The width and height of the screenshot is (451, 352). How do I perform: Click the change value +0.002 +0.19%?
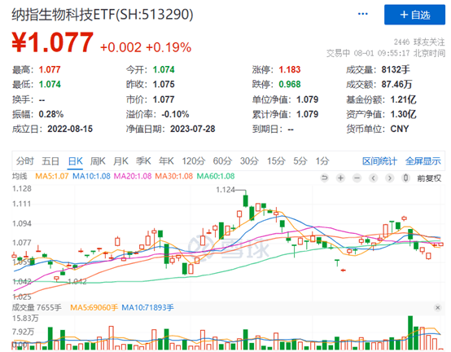pyautogui.click(x=146, y=47)
